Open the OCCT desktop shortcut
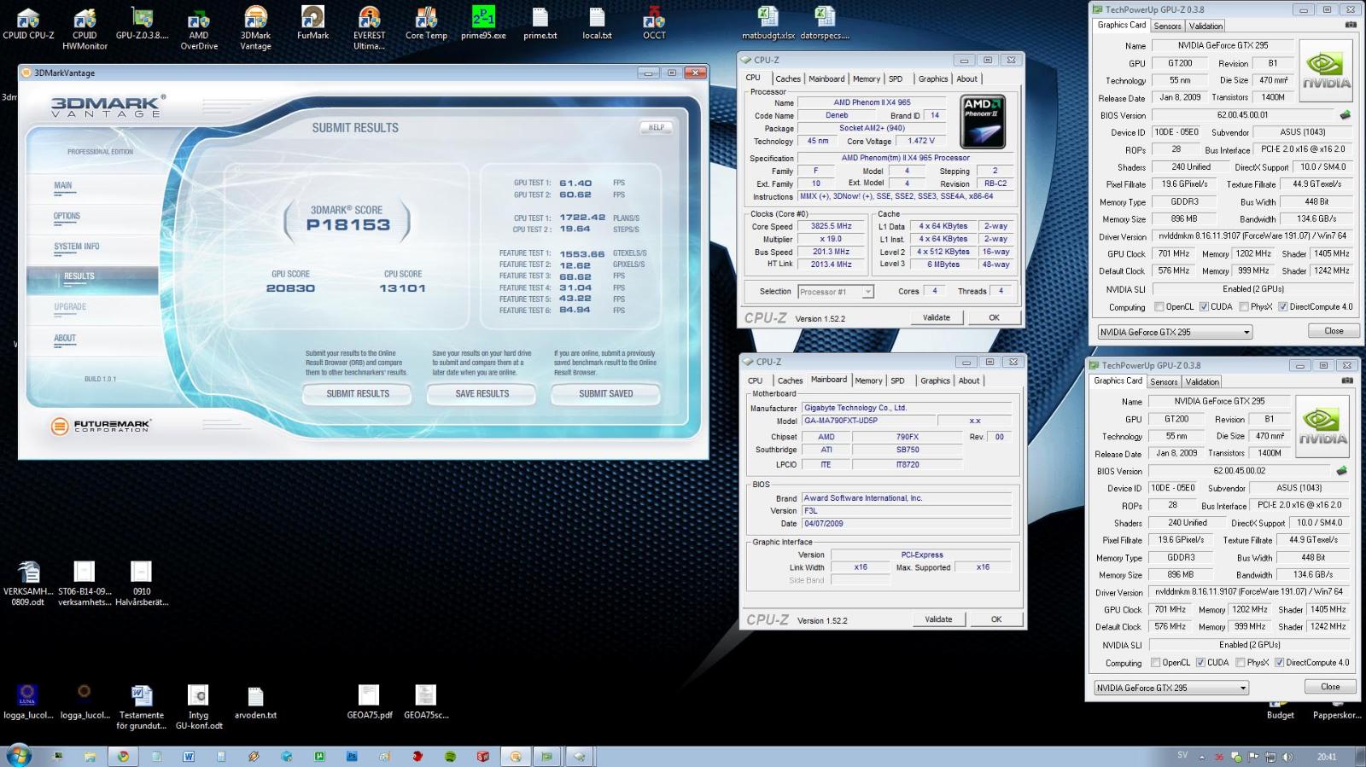 654,23
